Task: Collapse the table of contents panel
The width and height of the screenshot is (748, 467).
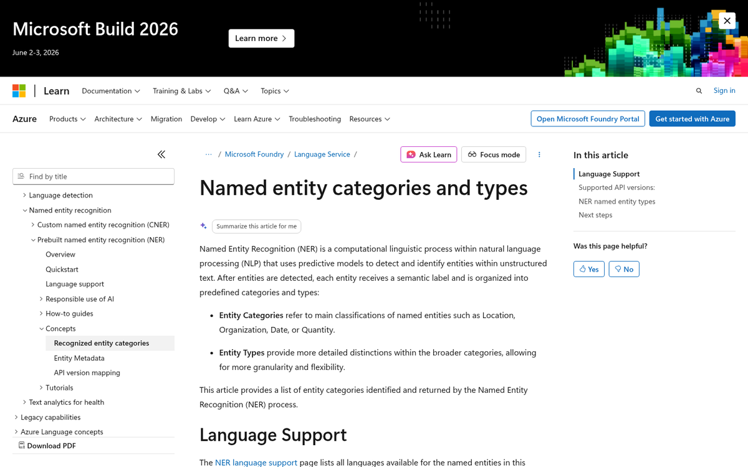Action: (161, 154)
